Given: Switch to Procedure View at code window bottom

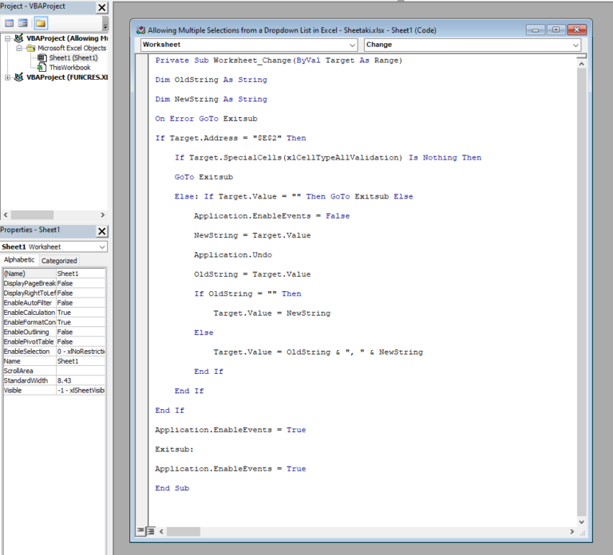Looking at the screenshot, I should point(140,530).
